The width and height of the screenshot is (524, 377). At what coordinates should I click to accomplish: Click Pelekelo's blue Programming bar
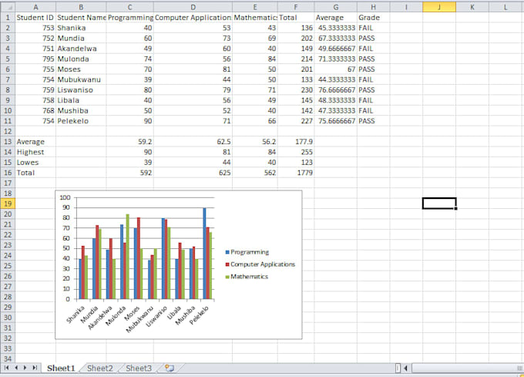click(204, 254)
